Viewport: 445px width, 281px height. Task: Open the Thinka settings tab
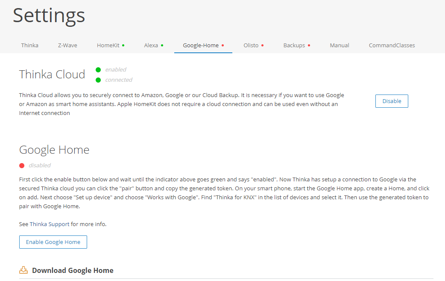[30, 45]
